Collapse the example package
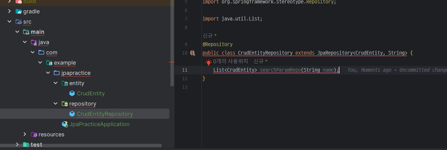Screen dimensions: 447x150 [x=40, y=63]
